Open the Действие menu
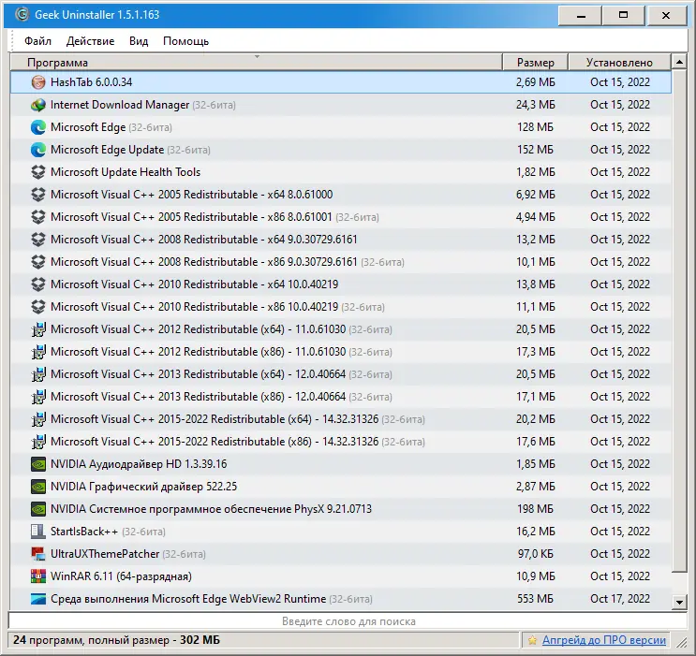This screenshot has width=696, height=656. (x=91, y=41)
